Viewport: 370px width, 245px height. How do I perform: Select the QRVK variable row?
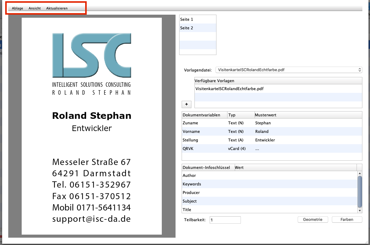pyautogui.click(x=272, y=148)
